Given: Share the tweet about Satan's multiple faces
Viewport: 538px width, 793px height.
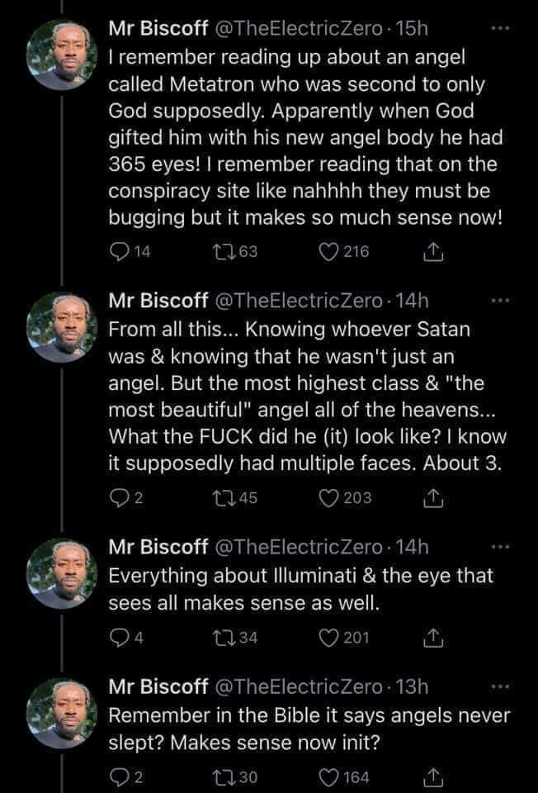Looking at the screenshot, I should coord(432,497).
